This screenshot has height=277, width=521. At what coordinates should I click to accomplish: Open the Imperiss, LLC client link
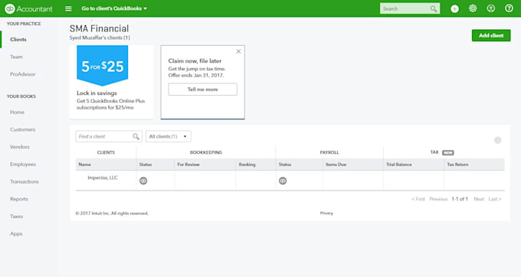(x=103, y=178)
